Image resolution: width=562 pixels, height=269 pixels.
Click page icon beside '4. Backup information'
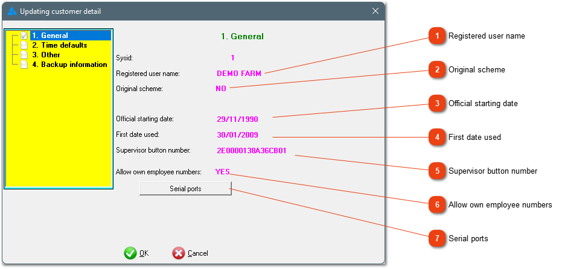point(24,65)
